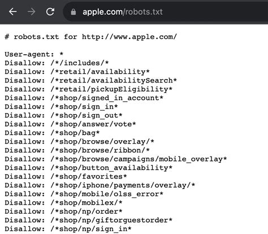This screenshot has height=234, width=268.
Task: Click the User-agent: * line
Action: 34,54
